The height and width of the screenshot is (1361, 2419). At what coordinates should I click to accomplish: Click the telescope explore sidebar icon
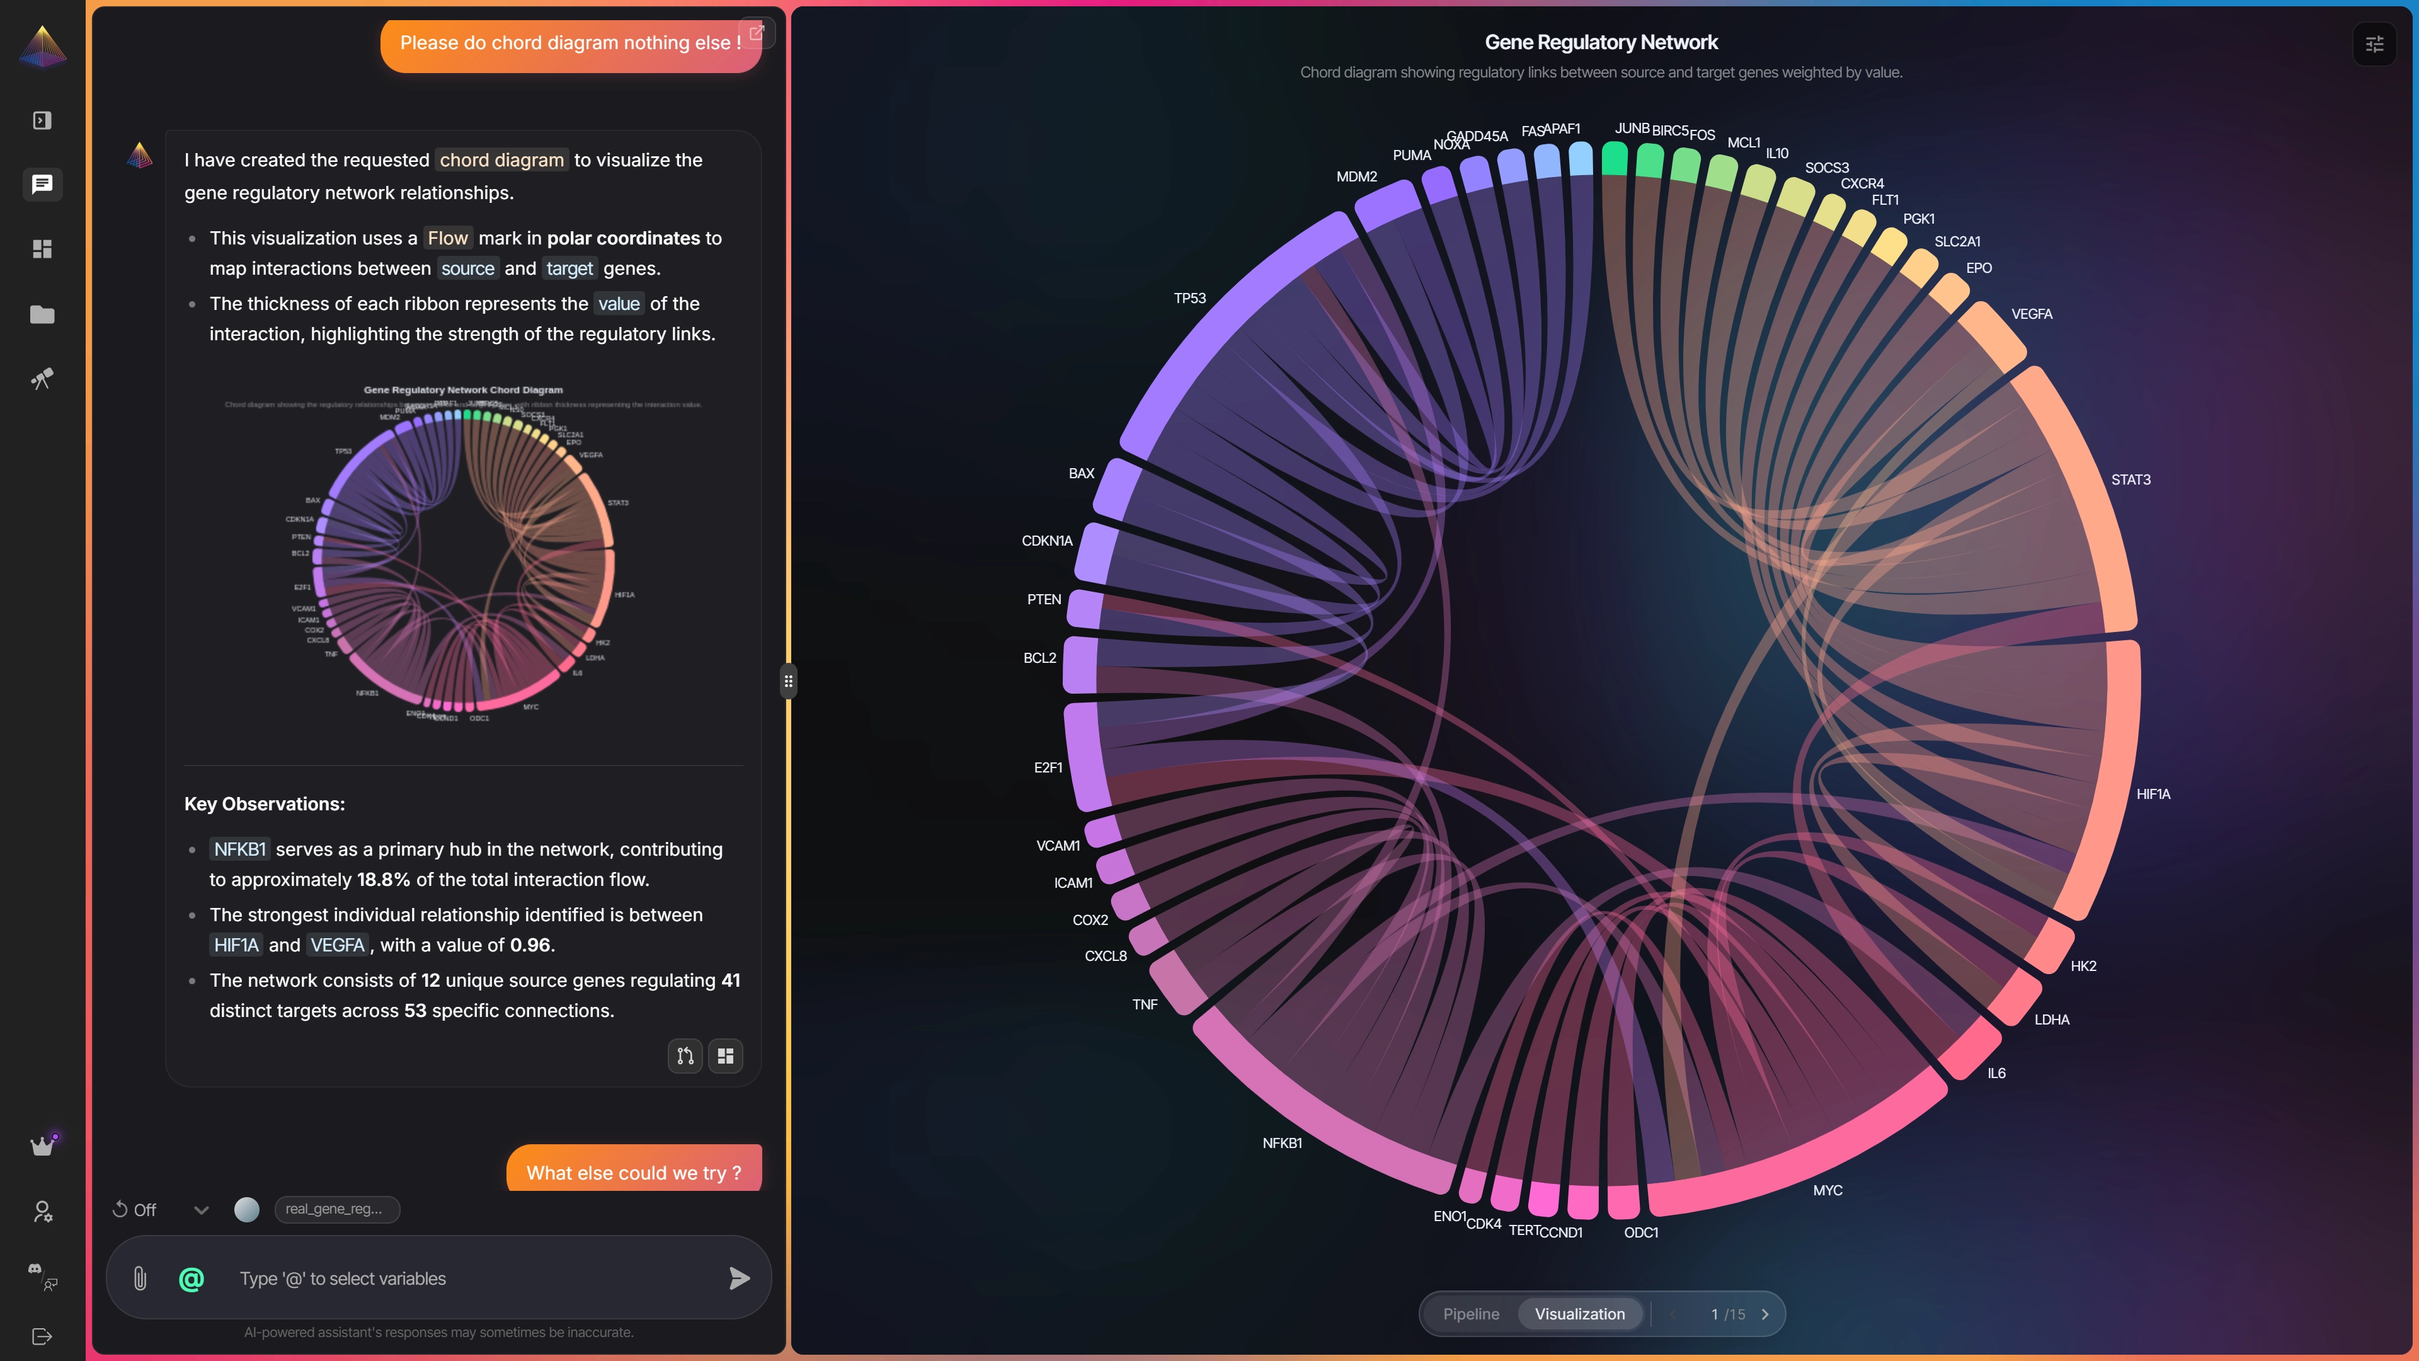click(x=42, y=379)
